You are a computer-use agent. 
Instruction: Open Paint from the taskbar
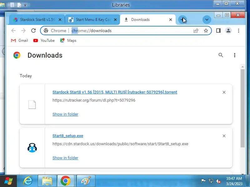pos(86,181)
